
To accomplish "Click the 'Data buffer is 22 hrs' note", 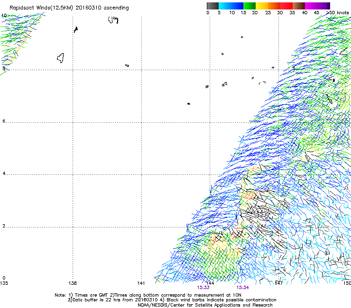I will point(96,300).
